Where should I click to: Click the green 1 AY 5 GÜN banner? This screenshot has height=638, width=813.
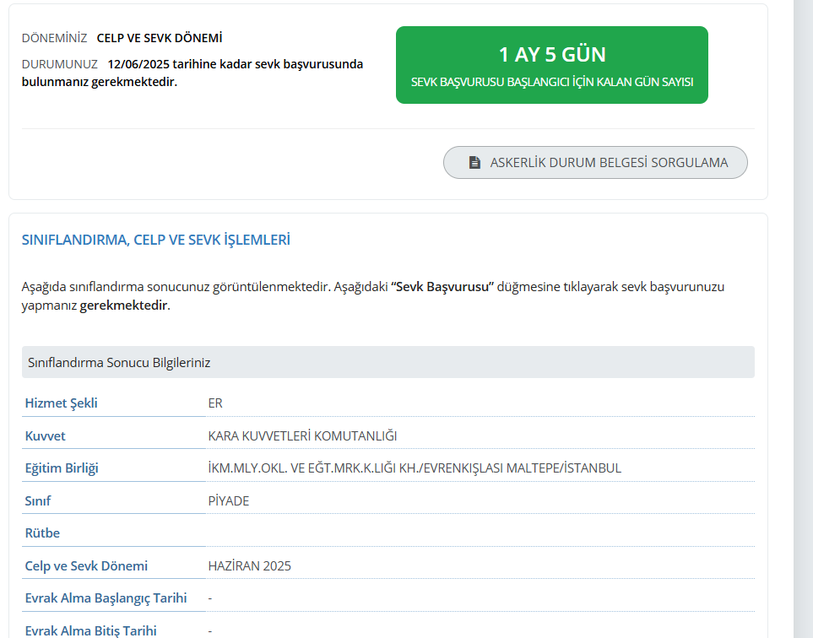coord(551,65)
